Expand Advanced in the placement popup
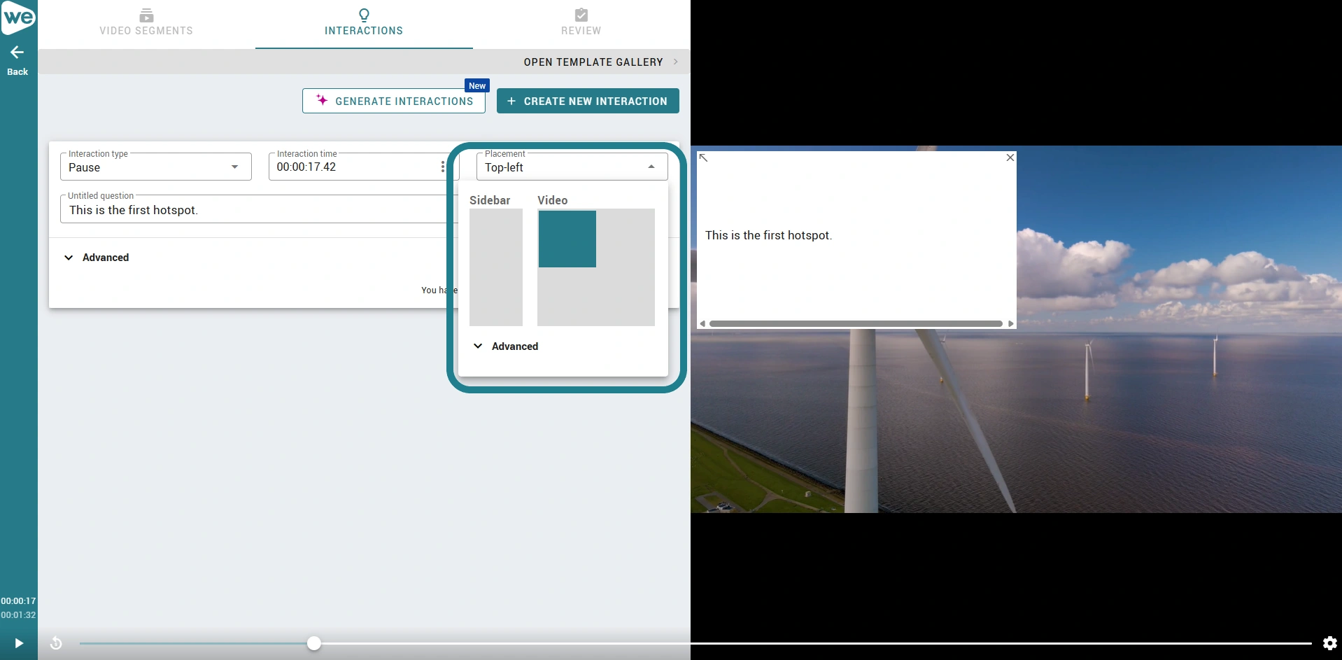Image resolution: width=1342 pixels, height=660 pixels. tap(506, 346)
